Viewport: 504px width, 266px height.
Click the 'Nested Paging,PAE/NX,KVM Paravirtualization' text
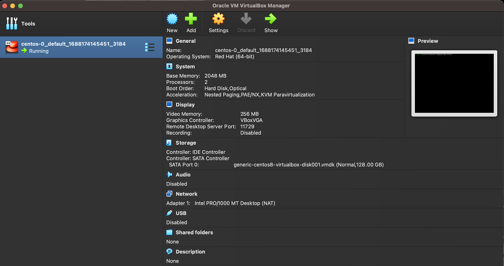click(x=259, y=95)
